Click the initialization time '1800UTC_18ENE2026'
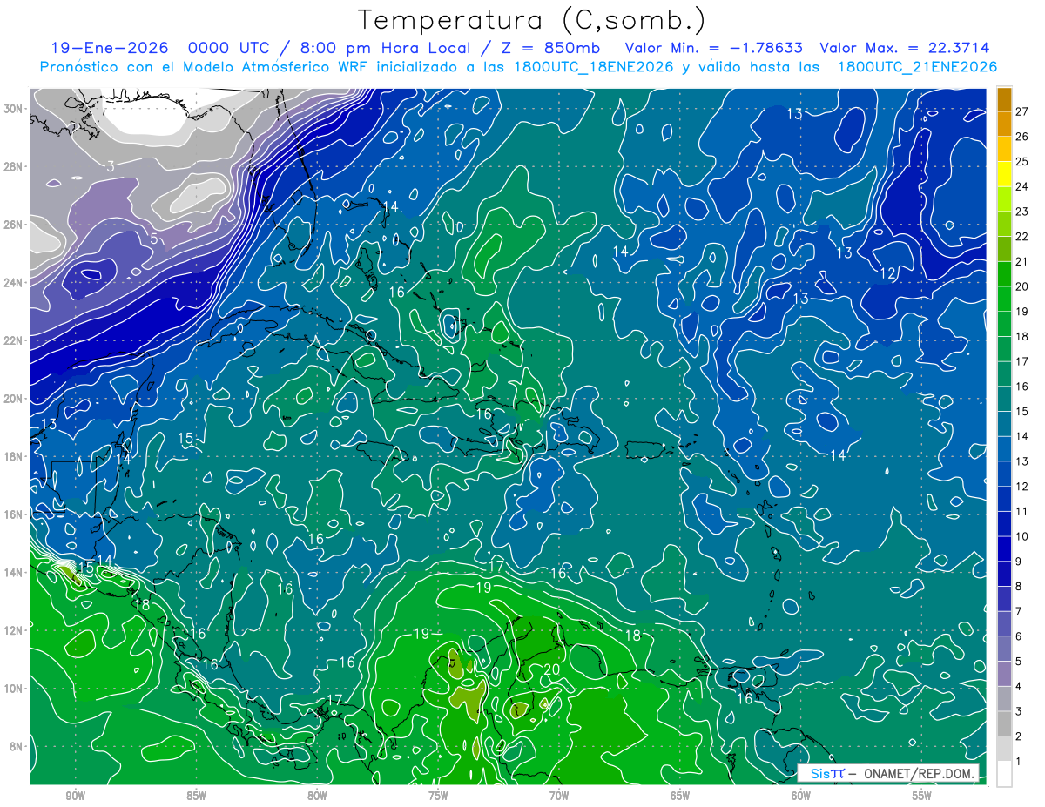The image size is (1045, 807). point(594,67)
